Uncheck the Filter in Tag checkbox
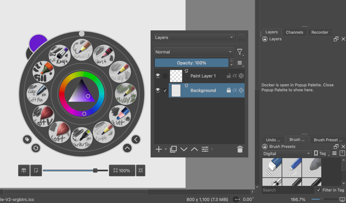This screenshot has width=346, height=203. pyautogui.click(x=318, y=190)
